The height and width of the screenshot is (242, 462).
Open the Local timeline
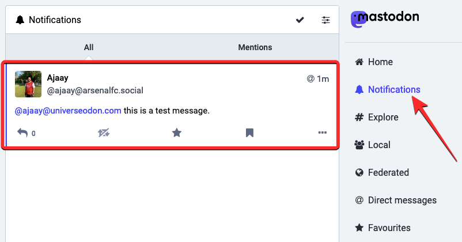point(378,145)
